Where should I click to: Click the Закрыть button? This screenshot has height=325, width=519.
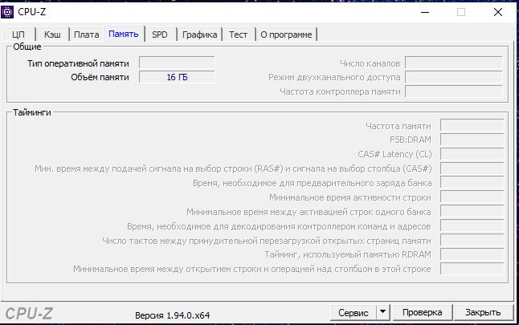[x=483, y=312]
